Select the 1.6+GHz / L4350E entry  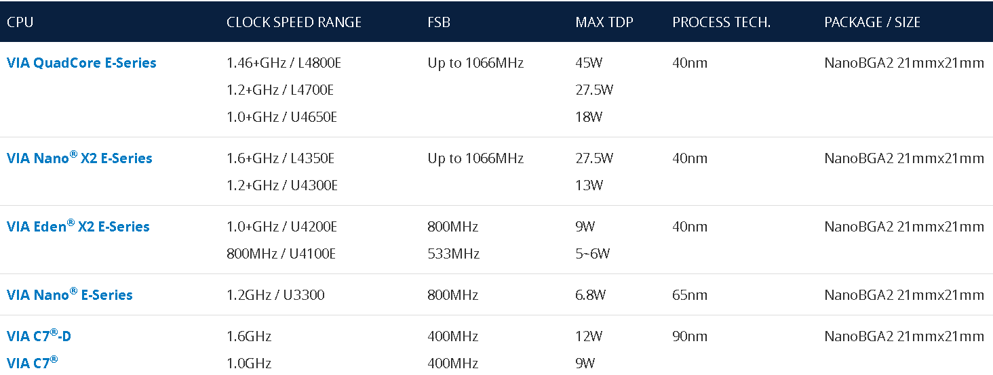click(280, 158)
